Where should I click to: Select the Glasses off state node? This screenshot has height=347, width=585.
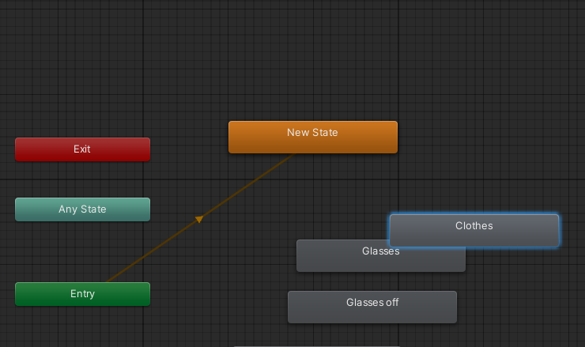(x=372, y=307)
